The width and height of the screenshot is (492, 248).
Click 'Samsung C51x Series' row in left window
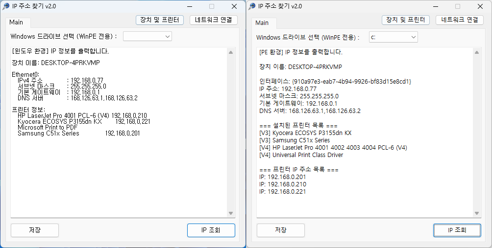point(79,134)
